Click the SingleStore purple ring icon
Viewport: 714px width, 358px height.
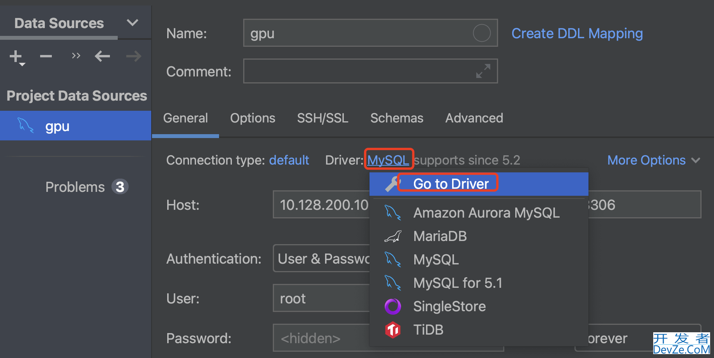(392, 307)
